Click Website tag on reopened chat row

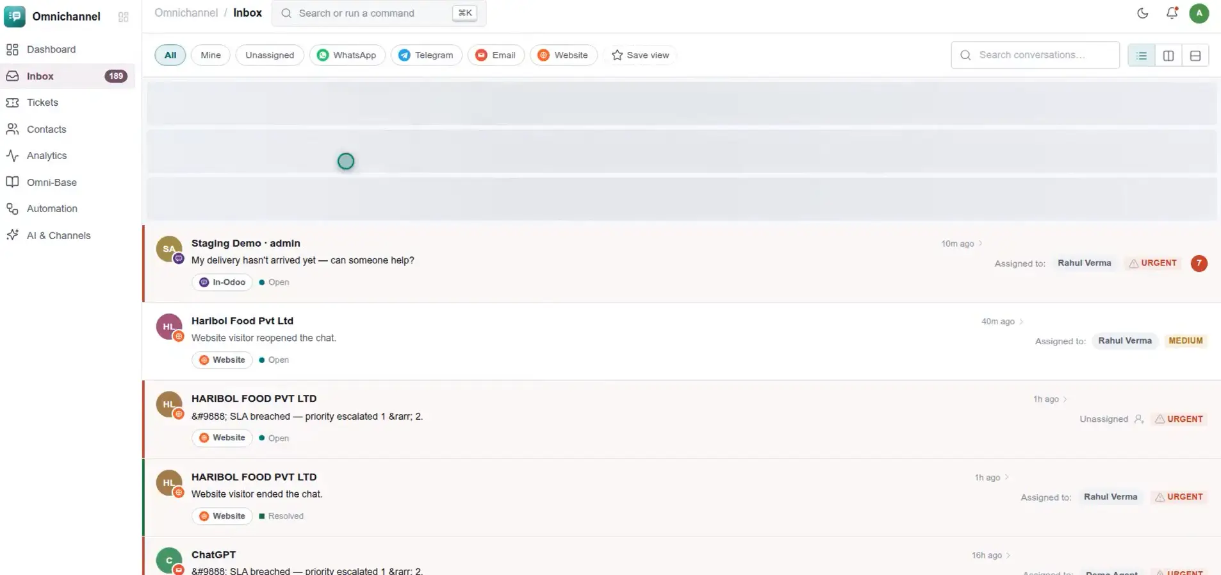(222, 360)
